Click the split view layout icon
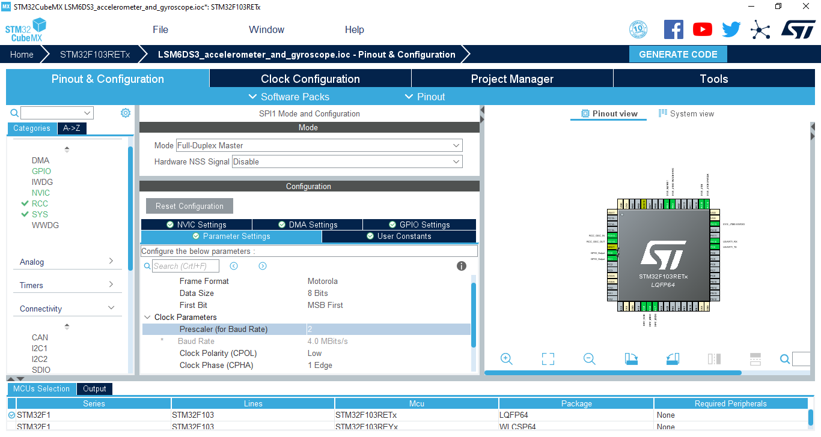The height and width of the screenshot is (437, 821). [755, 359]
